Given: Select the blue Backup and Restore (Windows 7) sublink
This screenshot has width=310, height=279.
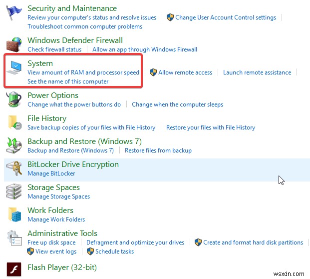Looking at the screenshot, I should pyautogui.click(x=70, y=150).
